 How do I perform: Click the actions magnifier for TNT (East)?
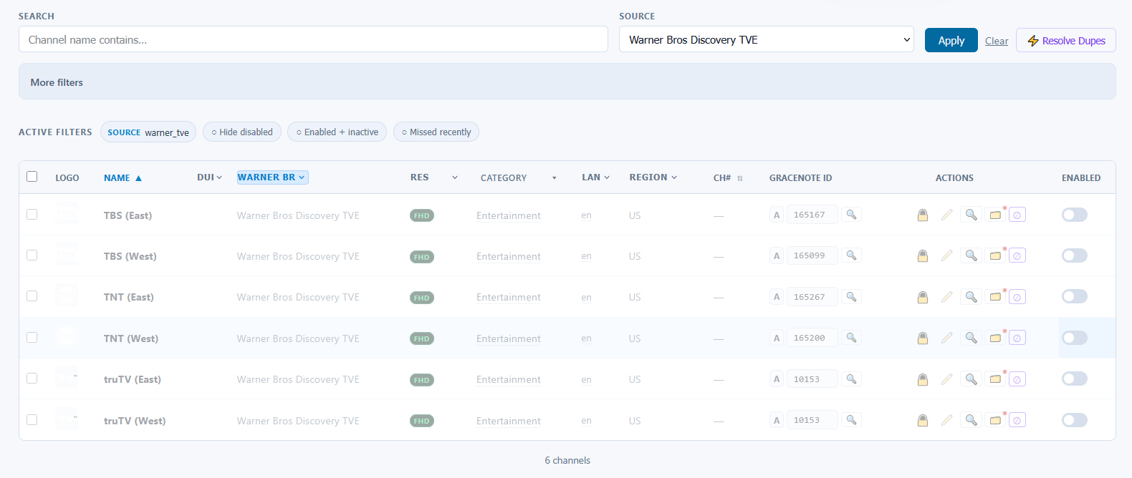pos(972,296)
